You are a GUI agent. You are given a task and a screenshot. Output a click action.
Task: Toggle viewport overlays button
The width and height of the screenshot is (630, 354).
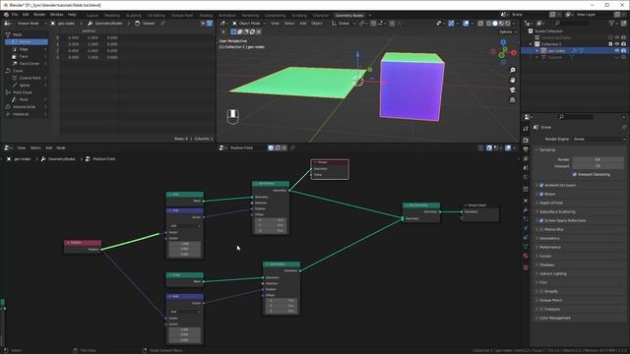[466, 24]
